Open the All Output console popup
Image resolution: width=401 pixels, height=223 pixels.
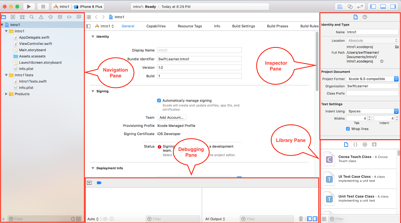[x=215, y=219]
